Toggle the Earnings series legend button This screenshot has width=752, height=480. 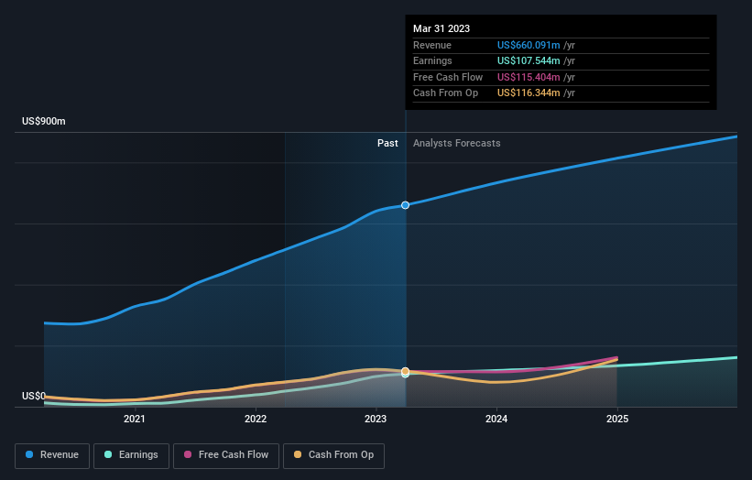point(131,455)
